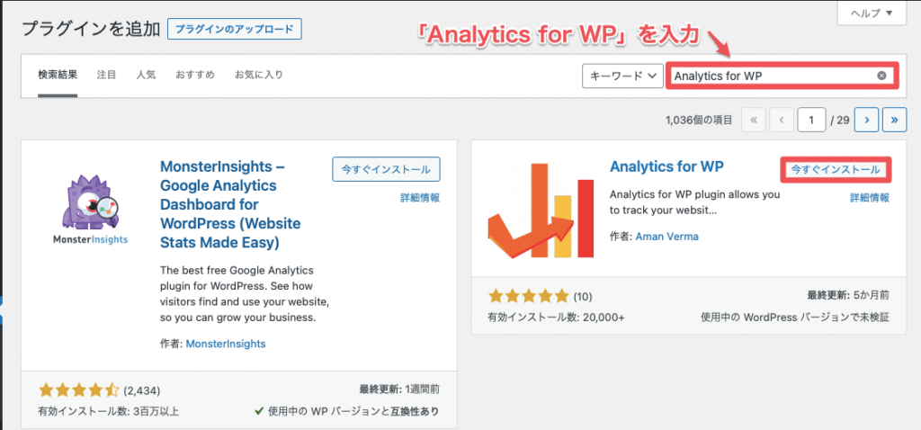
Task: Open the お気に入り tab
Action: click(258, 75)
